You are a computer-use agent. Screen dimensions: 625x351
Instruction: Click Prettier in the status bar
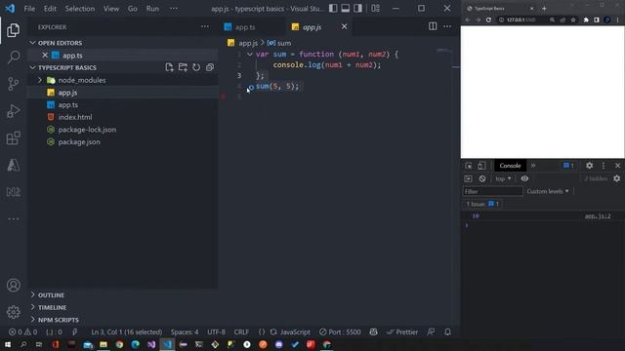pos(401,331)
